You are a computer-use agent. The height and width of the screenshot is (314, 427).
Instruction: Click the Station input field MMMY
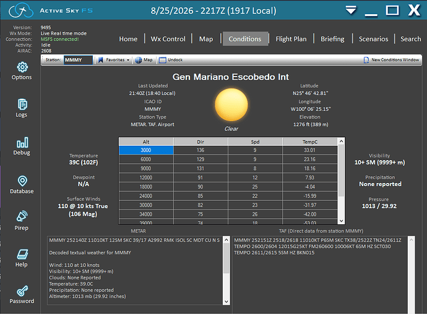pyautogui.click(x=78, y=60)
